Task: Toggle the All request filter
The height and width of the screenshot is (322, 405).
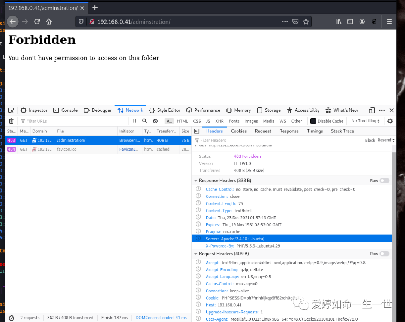Action: 169,121
